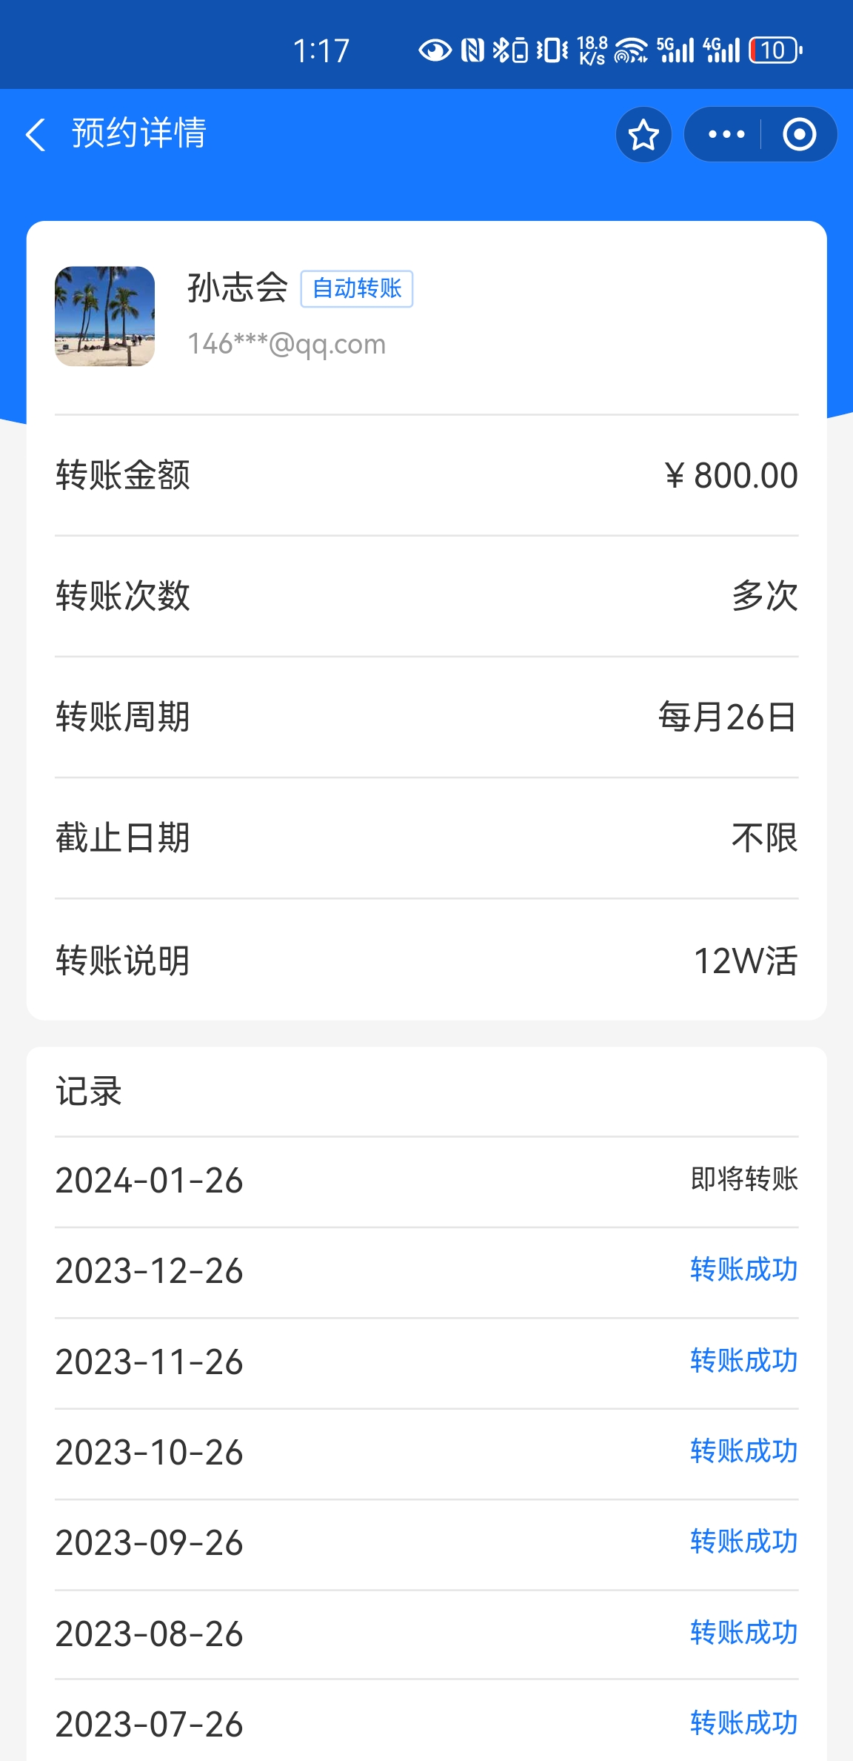Screen dimensions: 853x1761
Task: Tap the 自动转账 tag
Action: pyautogui.click(x=356, y=288)
